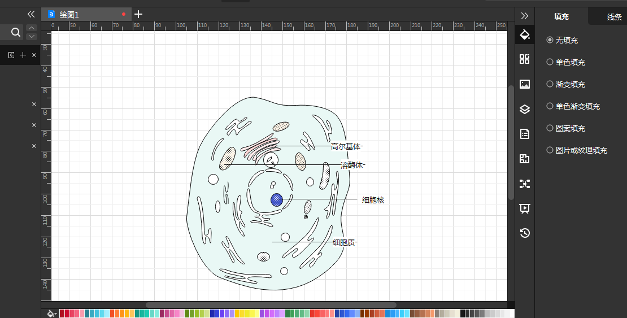This screenshot has height=318, width=627.
Task: Select the blue nucleolus circle in cell
Action: pyautogui.click(x=277, y=199)
